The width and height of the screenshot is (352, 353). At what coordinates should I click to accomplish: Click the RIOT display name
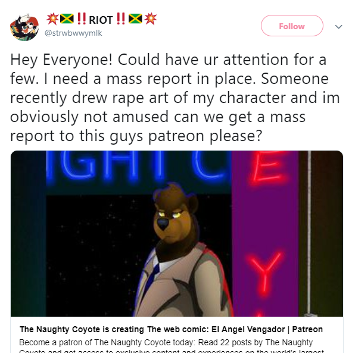101,20
